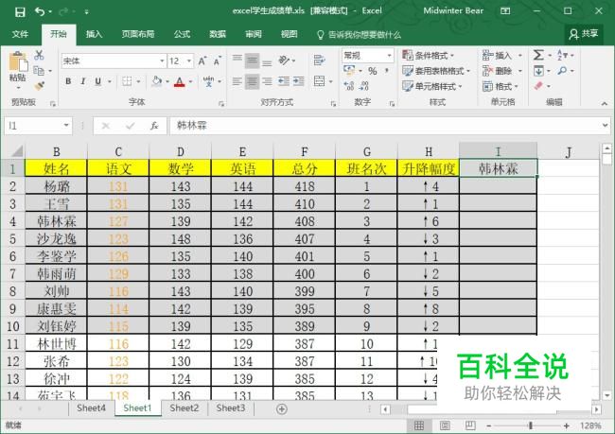Increase decimal places
This screenshot has height=434, width=615.
pos(349,85)
